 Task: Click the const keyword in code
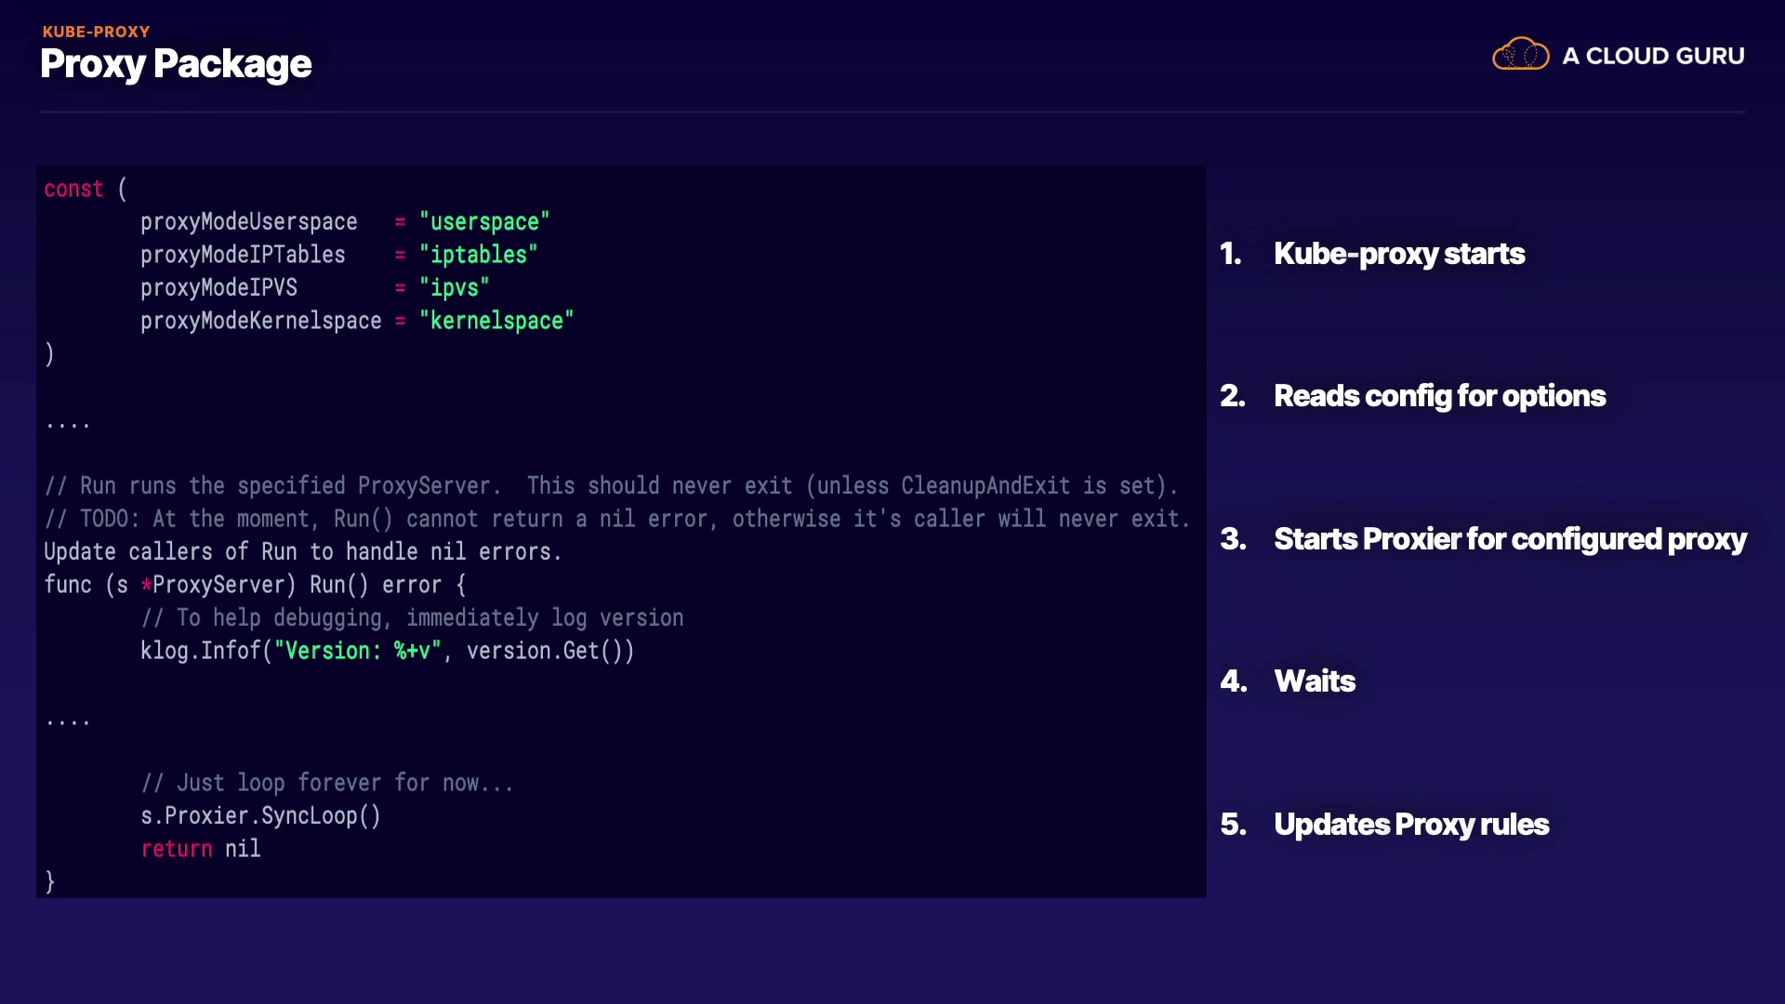pyautogui.click(x=73, y=189)
